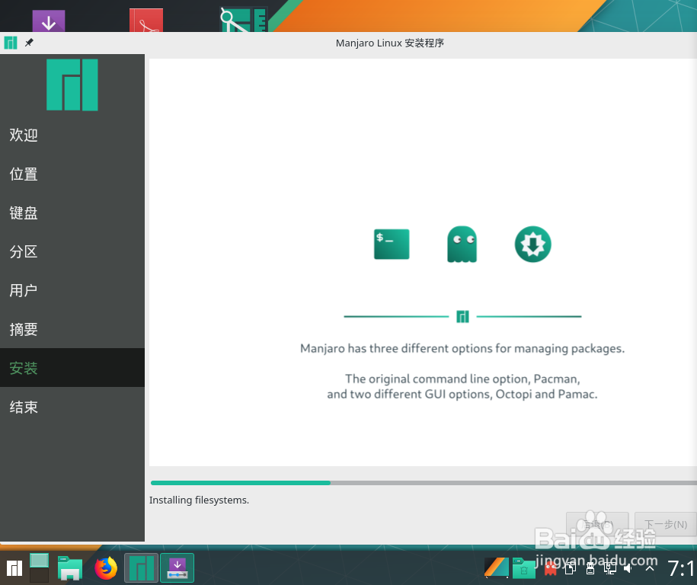Screen dimensions: 697x585
Task: Click the Manjaro icon in the title bar
Action: pos(11,43)
